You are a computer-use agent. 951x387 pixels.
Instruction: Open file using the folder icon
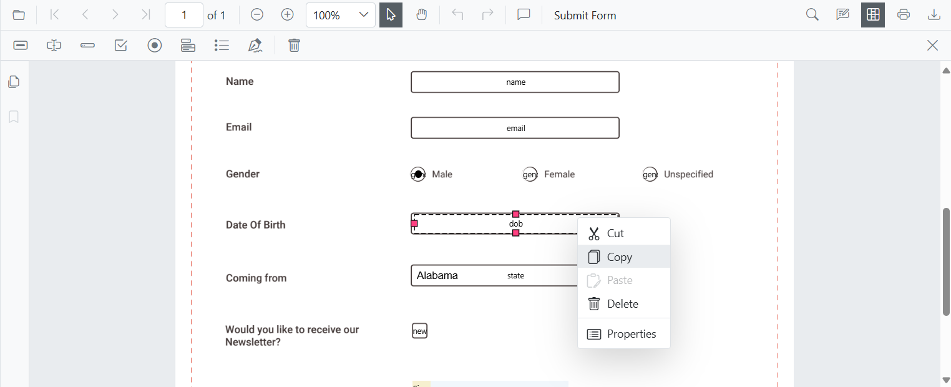(x=19, y=15)
